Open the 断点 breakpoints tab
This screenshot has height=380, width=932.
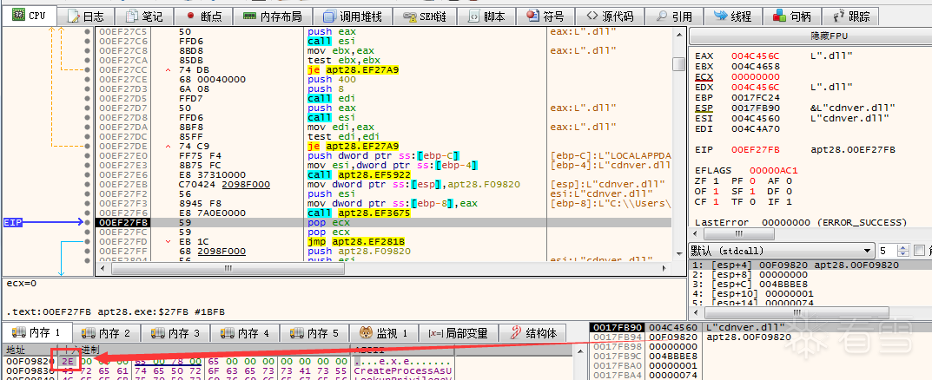tap(202, 16)
